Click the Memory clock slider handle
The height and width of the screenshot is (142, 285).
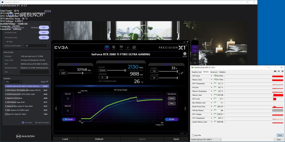pyautogui.click(x=83, y=73)
